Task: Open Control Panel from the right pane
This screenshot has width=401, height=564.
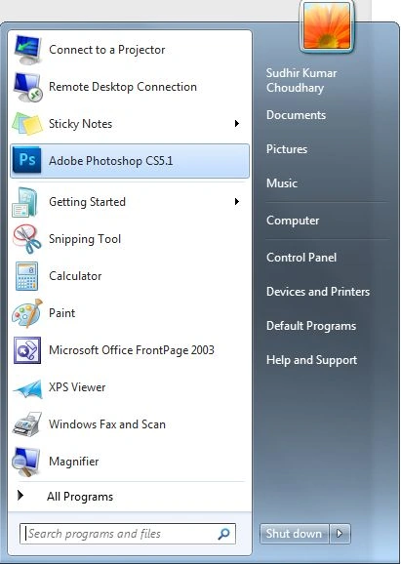Action: pos(301,258)
